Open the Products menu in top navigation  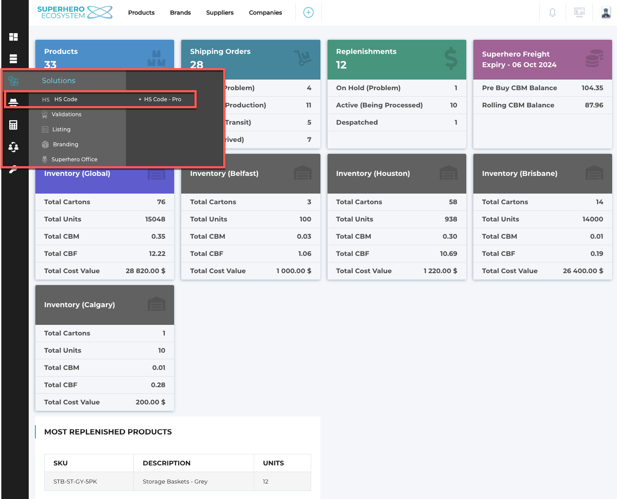[x=141, y=12]
